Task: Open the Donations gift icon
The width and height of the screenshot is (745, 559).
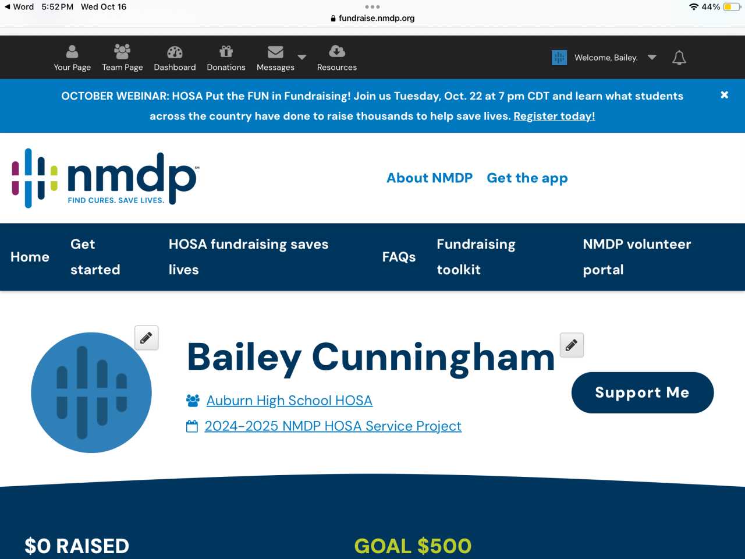Action: click(226, 51)
